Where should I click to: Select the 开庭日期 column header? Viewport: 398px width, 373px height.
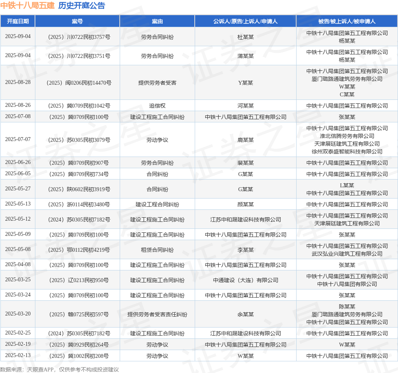tap(18, 21)
